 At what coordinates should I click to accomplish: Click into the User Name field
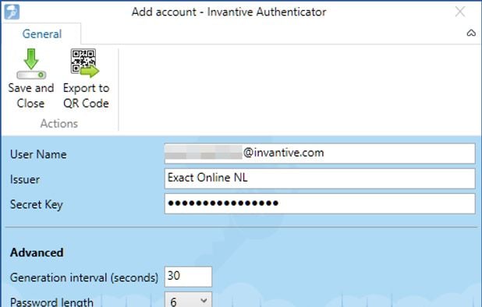(x=320, y=153)
